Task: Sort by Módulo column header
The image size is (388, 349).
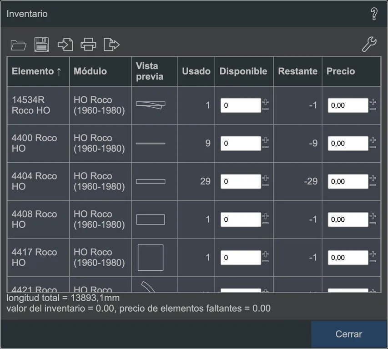Action: 101,71
